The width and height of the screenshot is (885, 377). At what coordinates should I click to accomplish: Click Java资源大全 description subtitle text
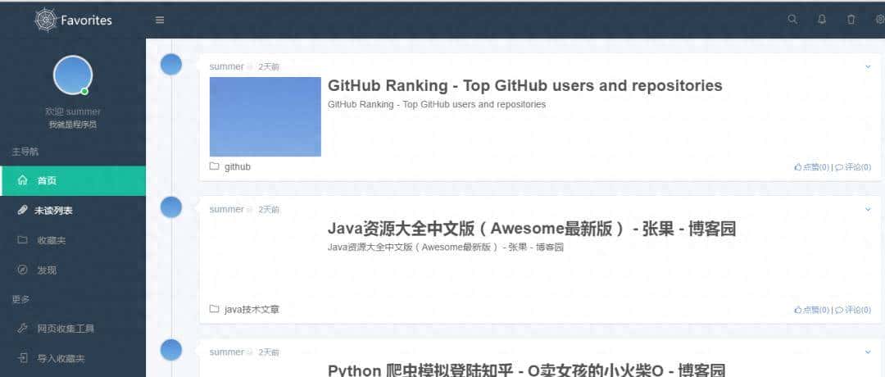[x=446, y=248]
